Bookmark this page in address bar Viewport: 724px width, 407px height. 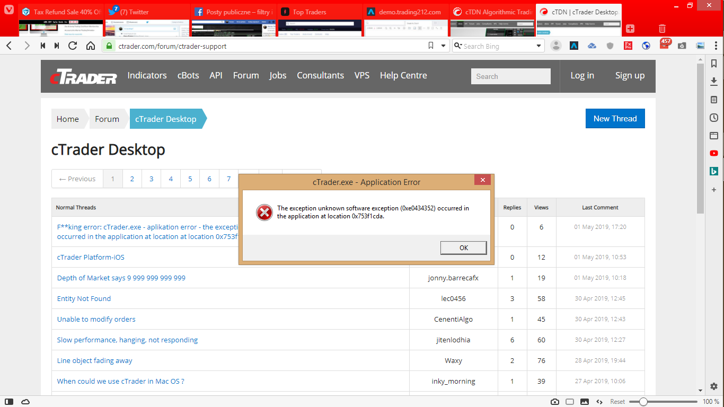click(431, 46)
